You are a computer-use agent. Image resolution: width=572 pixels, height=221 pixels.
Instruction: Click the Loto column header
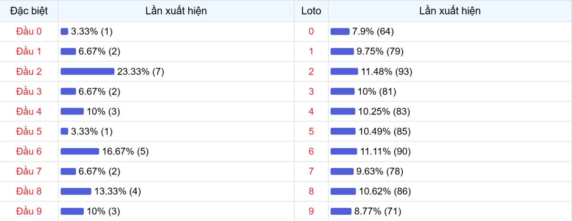coord(311,11)
